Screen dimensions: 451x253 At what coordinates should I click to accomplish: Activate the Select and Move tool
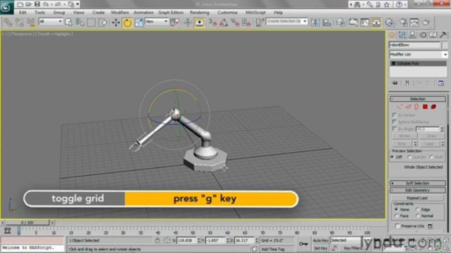tap(116, 22)
